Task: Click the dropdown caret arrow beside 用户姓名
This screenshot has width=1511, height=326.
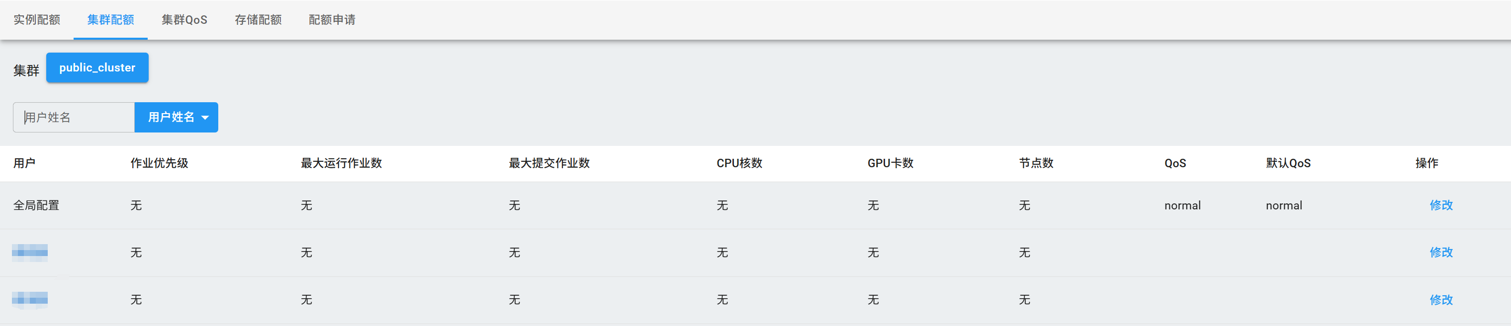Action: (205, 118)
